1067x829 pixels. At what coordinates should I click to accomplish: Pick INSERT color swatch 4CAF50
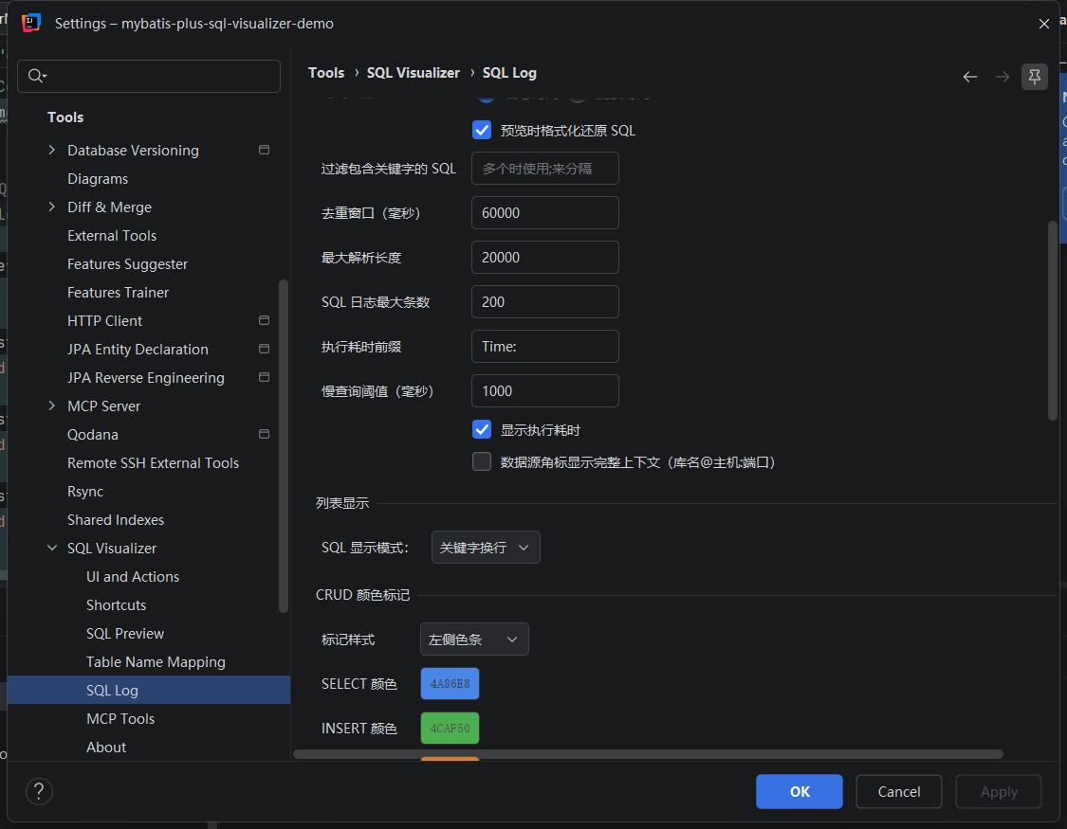(450, 728)
